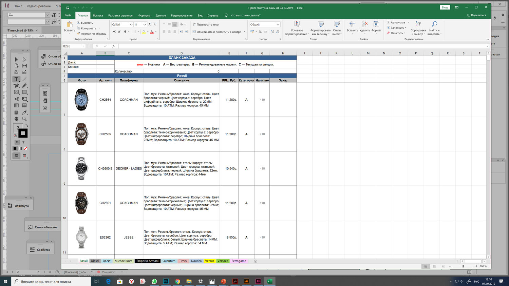
Task: Select the Type tool in InDesign toolbox
Action: point(16,79)
